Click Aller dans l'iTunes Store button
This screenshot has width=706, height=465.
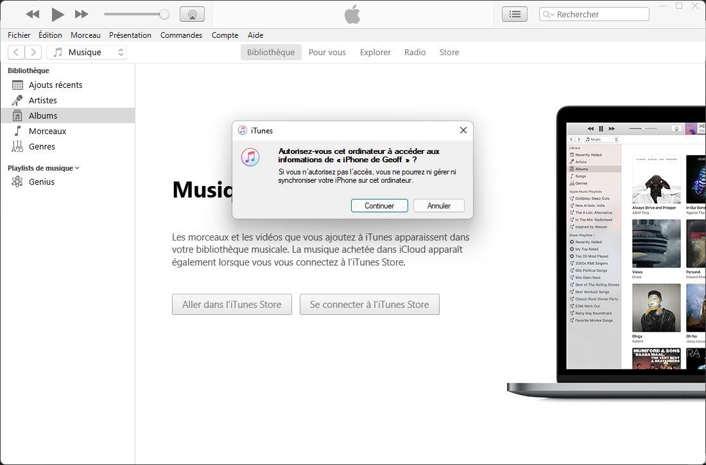(x=232, y=305)
